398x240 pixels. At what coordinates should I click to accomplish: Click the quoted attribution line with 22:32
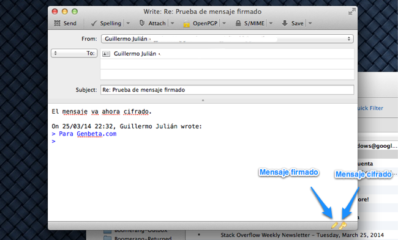tap(127, 126)
